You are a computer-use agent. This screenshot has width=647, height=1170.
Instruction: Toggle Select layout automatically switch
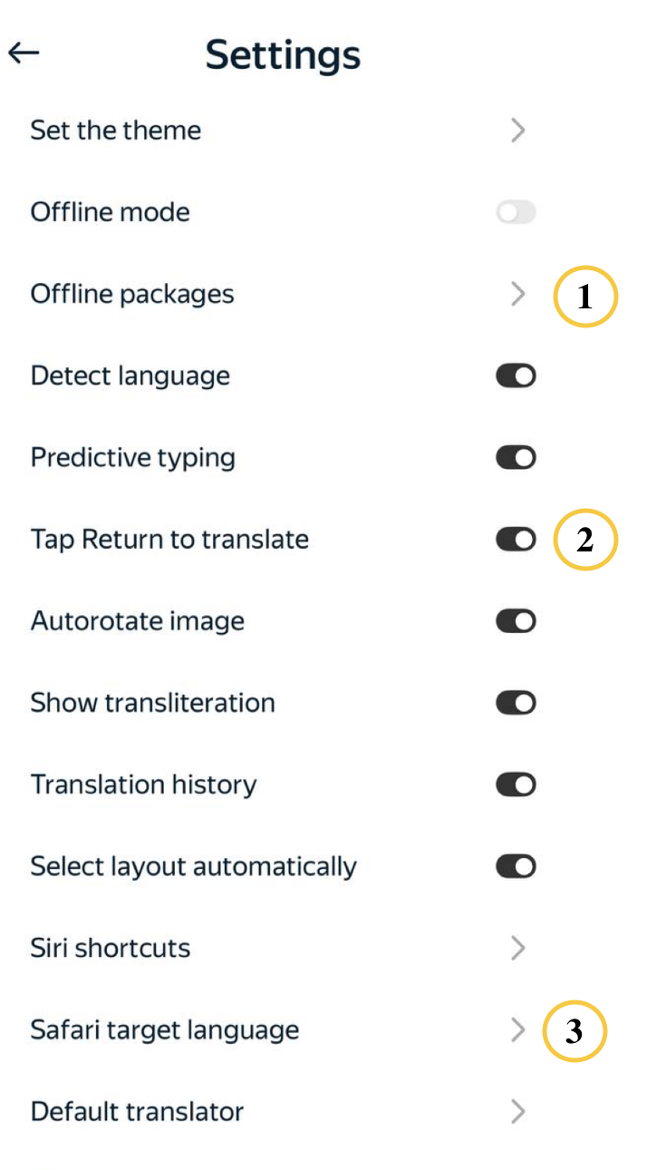(x=516, y=866)
